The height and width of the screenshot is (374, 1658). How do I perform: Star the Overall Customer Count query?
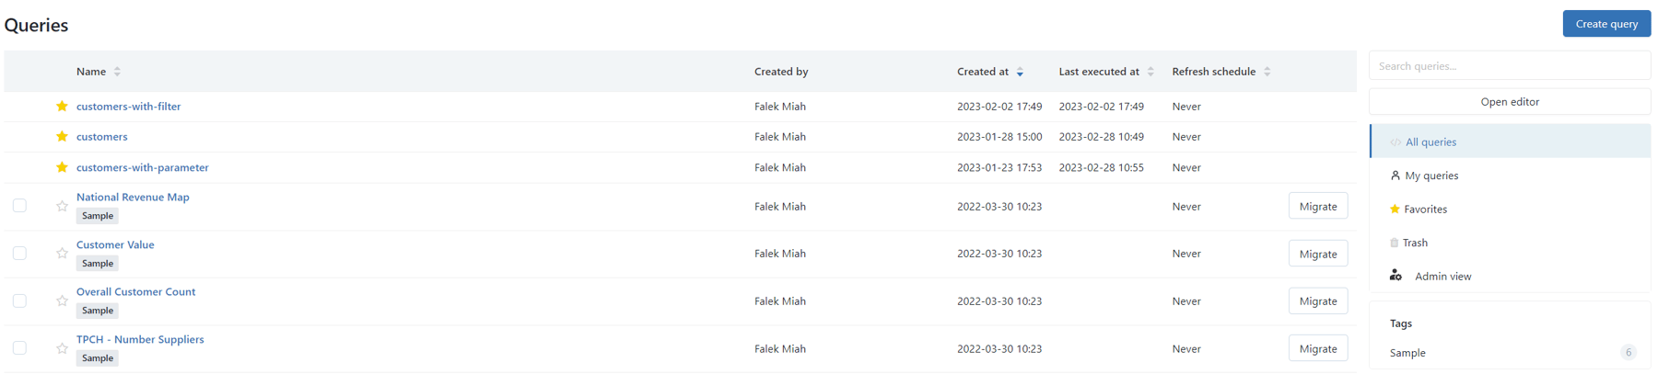(x=62, y=301)
